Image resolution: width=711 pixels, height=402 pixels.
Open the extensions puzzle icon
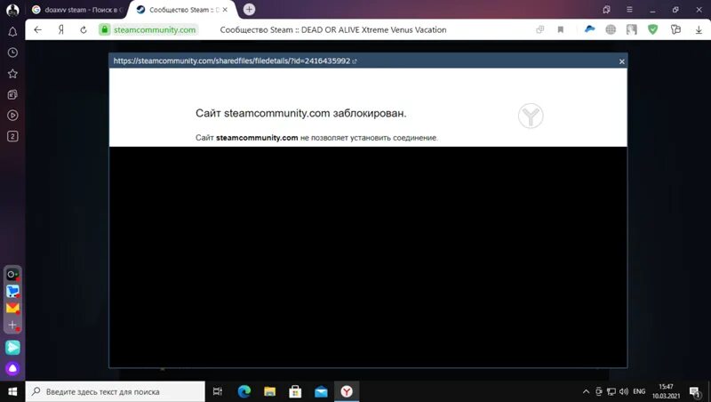(675, 30)
